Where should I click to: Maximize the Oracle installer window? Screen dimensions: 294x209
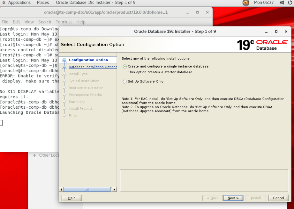coord(276,32)
